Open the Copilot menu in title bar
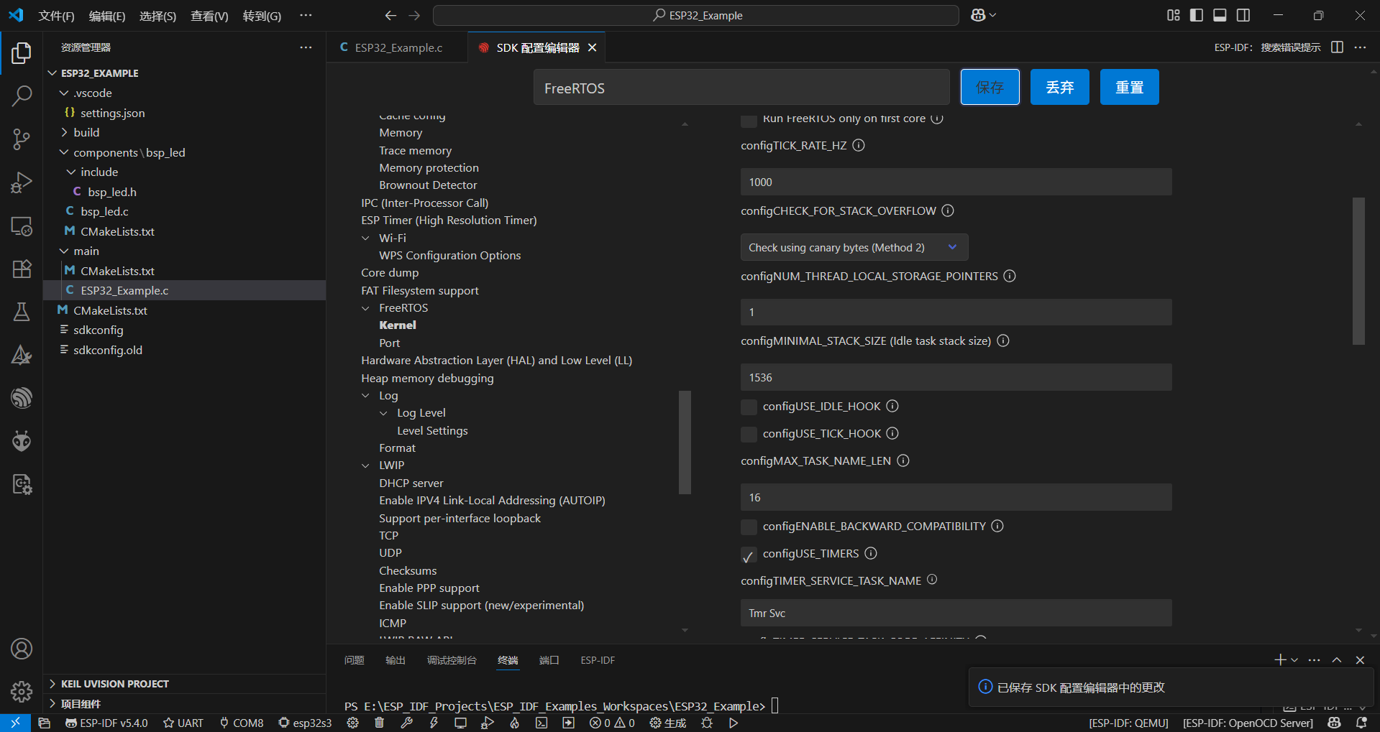Image resolution: width=1380 pixels, height=732 pixels. [x=983, y=15]
